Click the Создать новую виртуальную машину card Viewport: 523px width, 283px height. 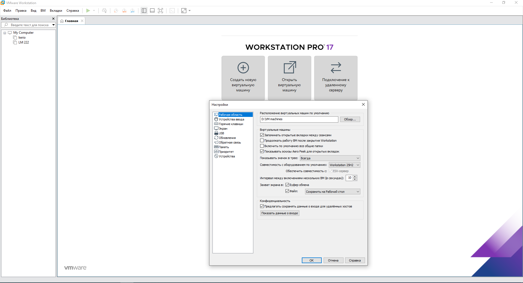243,78
